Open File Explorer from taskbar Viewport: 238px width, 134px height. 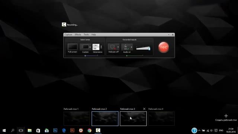29,130
